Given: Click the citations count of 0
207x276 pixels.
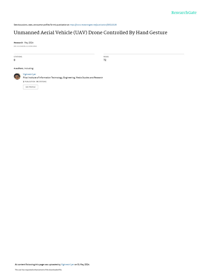Looking at the screenshot, I should pyautogui.click(x=15, y=60).
